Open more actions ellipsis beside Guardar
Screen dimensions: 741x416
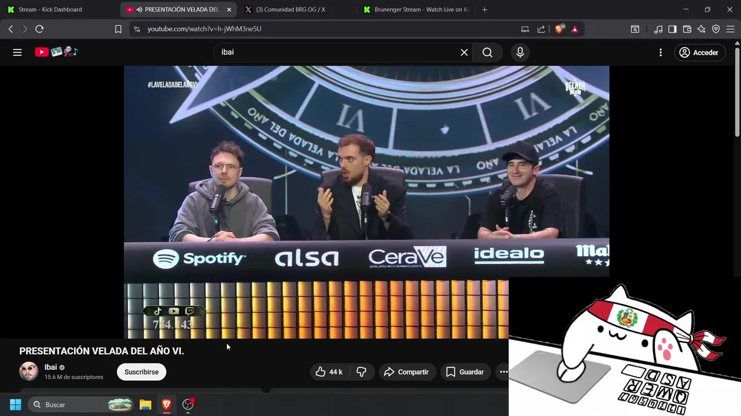click(x=502, y=372)
